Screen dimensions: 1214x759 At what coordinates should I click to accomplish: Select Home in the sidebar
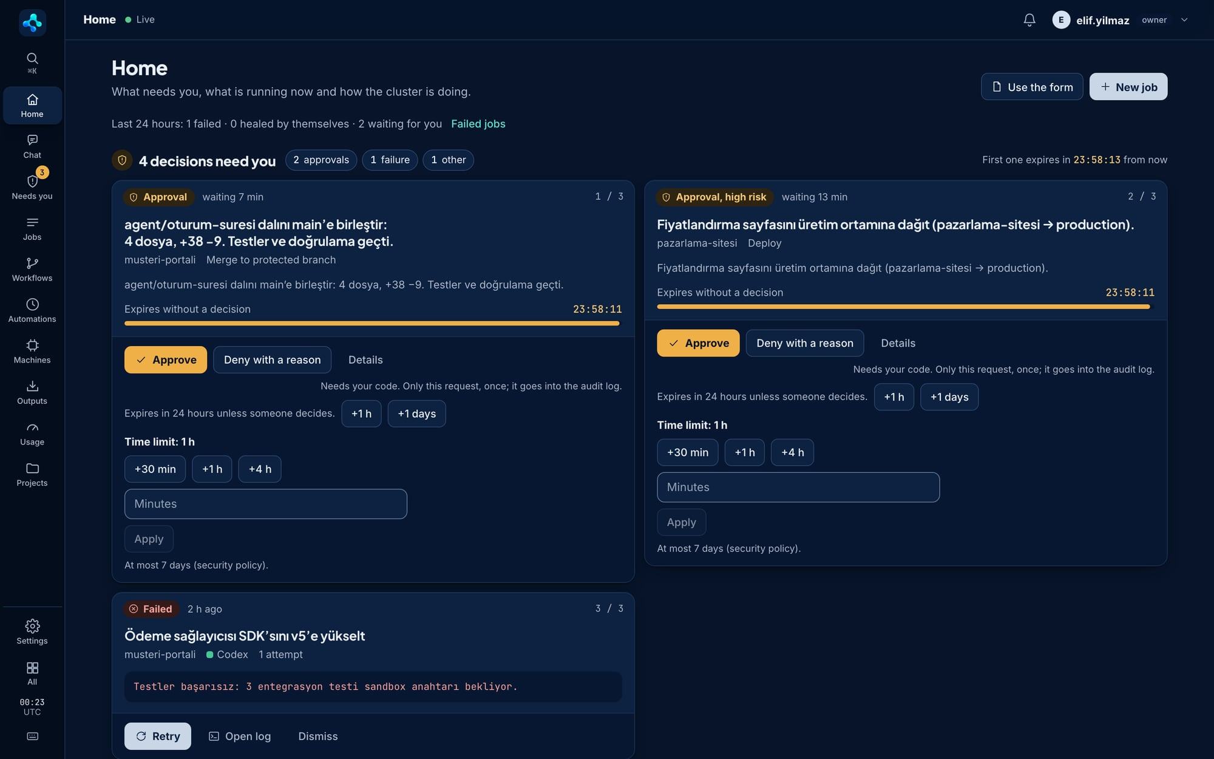click(x=32, y=106)
